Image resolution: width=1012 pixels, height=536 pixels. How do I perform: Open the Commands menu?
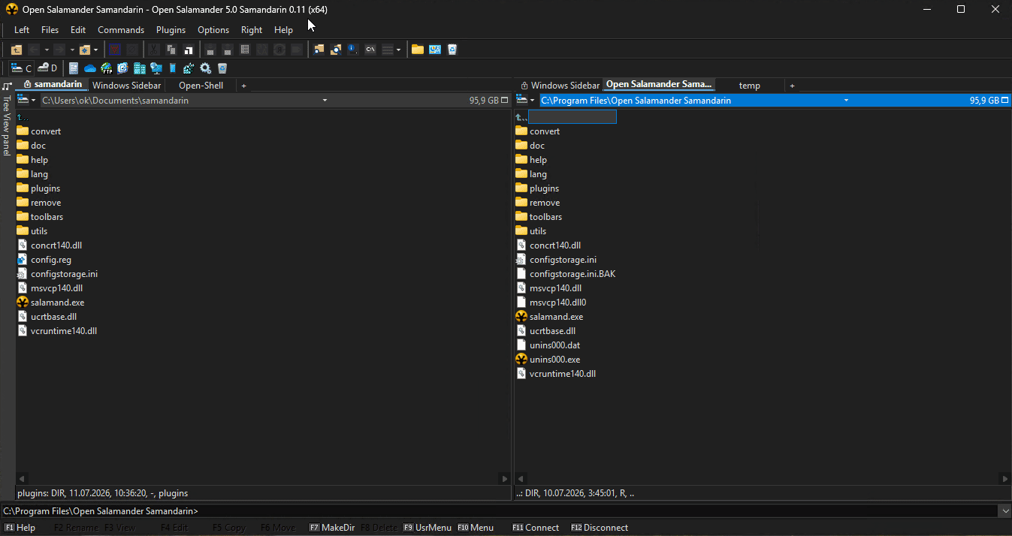pyautogui.click(x=121, y=30)
